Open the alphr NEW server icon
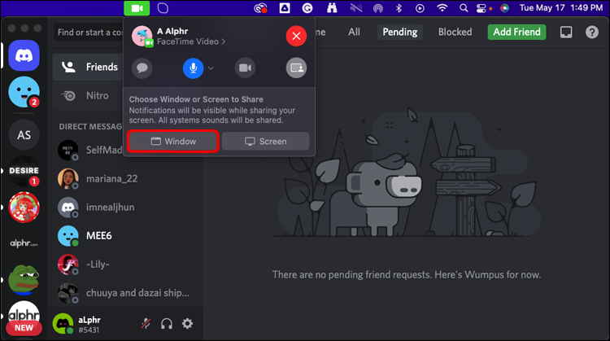This screenshot has height=341, width=610. pyautogui.click(x=24, y=317)
